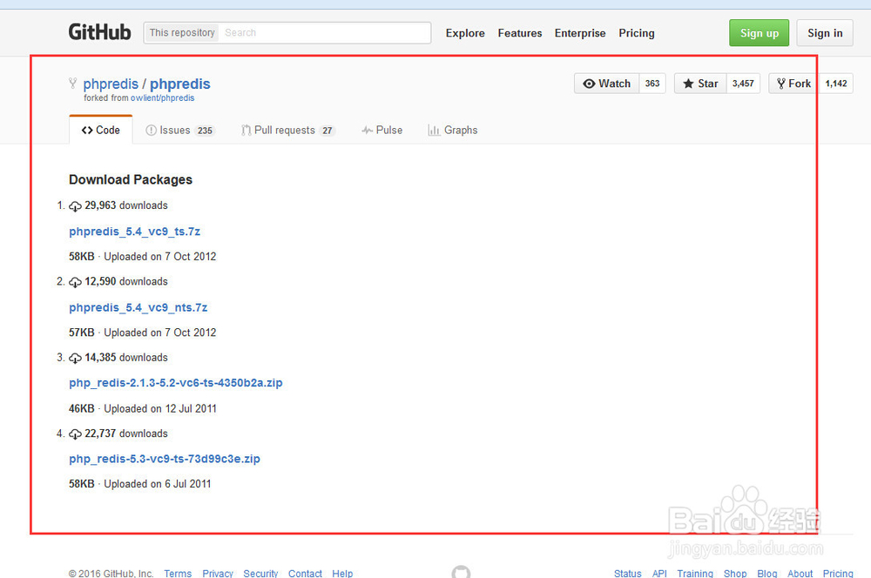
Task: Click the This repository search scope label
Action: pos(182,33)
